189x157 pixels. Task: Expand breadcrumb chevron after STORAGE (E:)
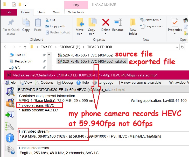(84, 47)
